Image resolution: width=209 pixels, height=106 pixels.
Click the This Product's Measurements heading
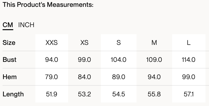point(48,5)
